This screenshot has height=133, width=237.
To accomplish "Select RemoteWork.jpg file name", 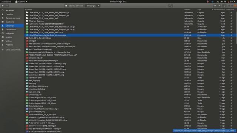I will [36, 106].
